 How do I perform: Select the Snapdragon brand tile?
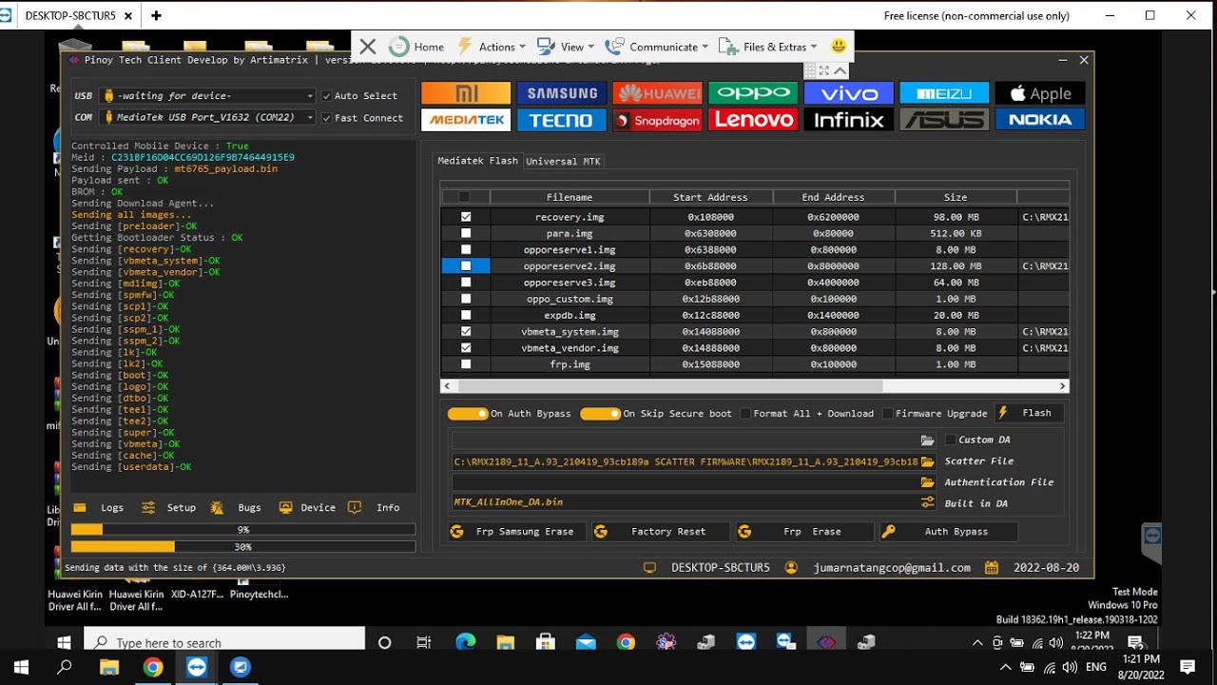[658, 120]
